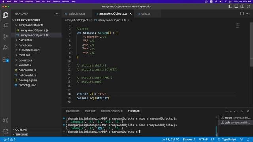Open the Source Control view
Viewport: 253px width, 142px height.
(x=5, y=37)
